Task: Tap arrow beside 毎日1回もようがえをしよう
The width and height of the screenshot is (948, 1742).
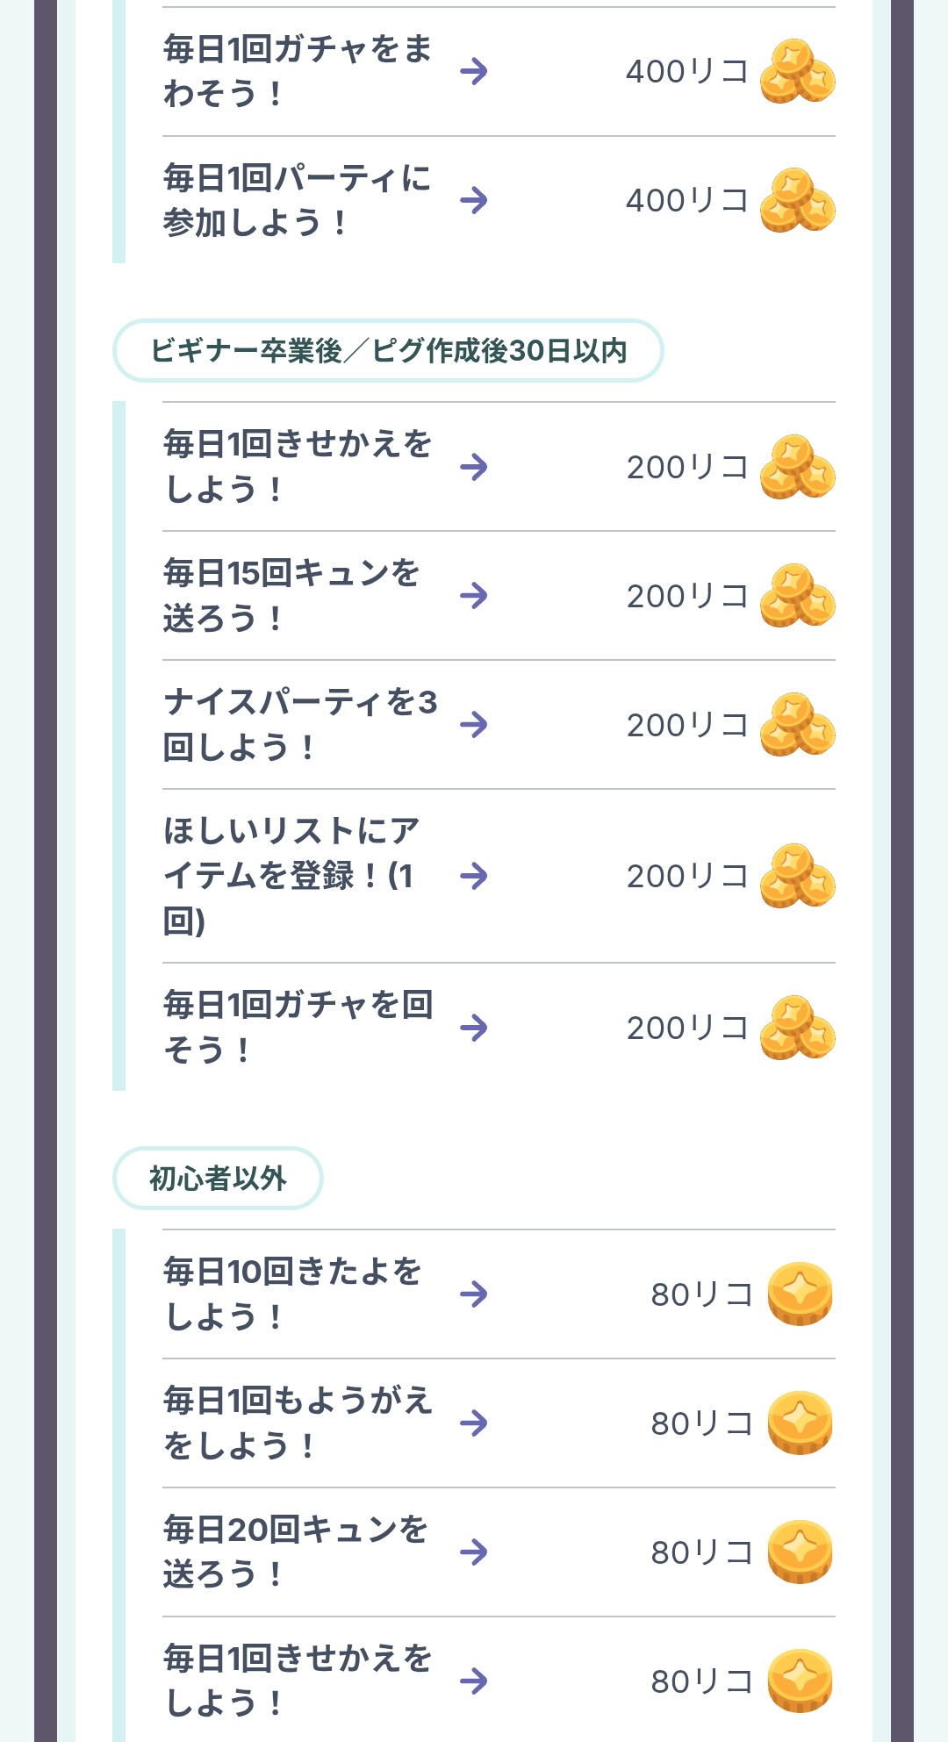Action: tap(474, 1423)
